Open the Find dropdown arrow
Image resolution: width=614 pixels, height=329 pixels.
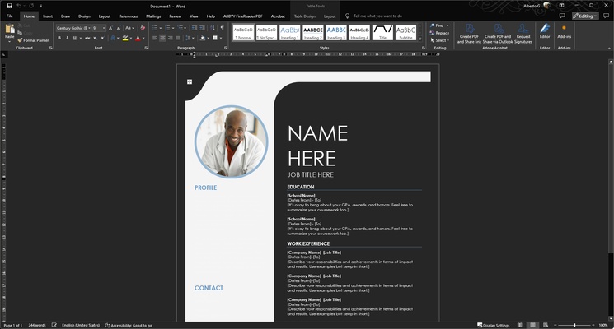(448, 25)
